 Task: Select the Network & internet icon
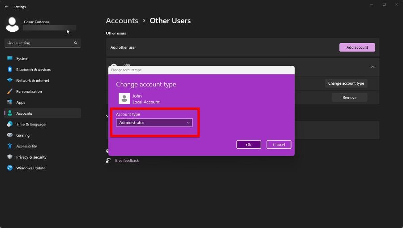[x=10, y=81]
